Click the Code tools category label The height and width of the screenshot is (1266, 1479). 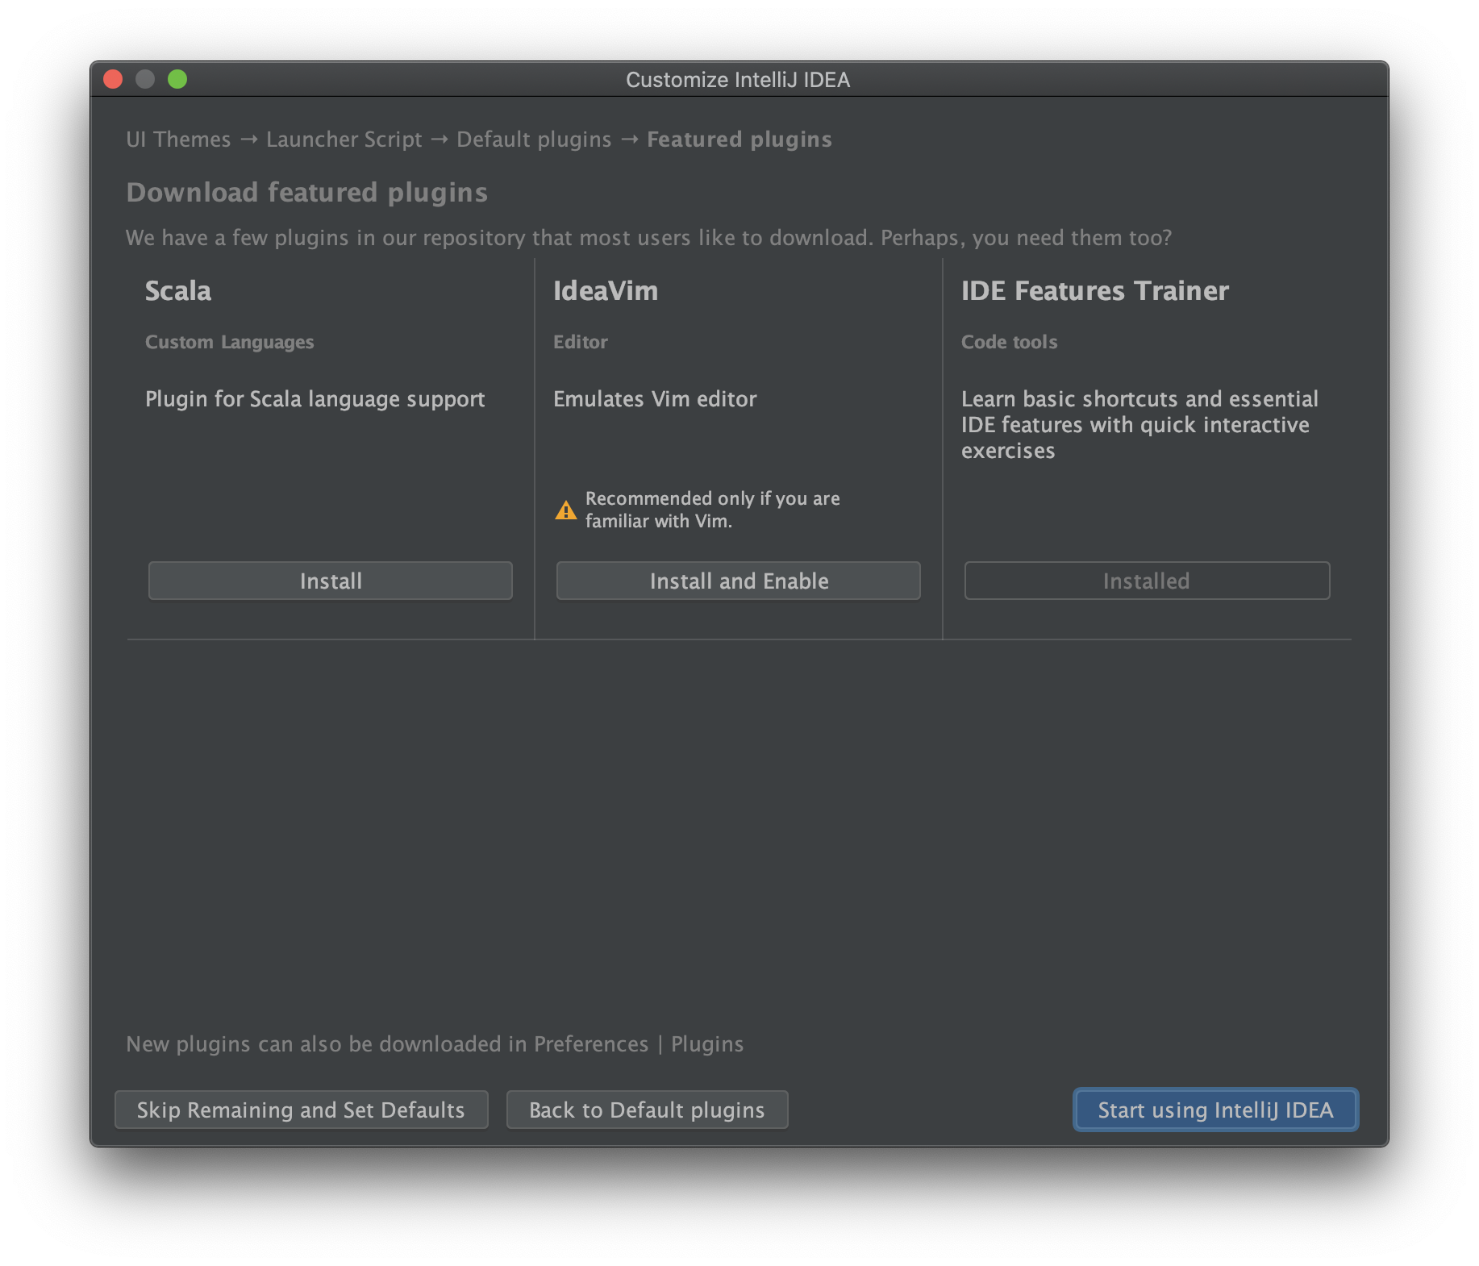[1009, 342]
